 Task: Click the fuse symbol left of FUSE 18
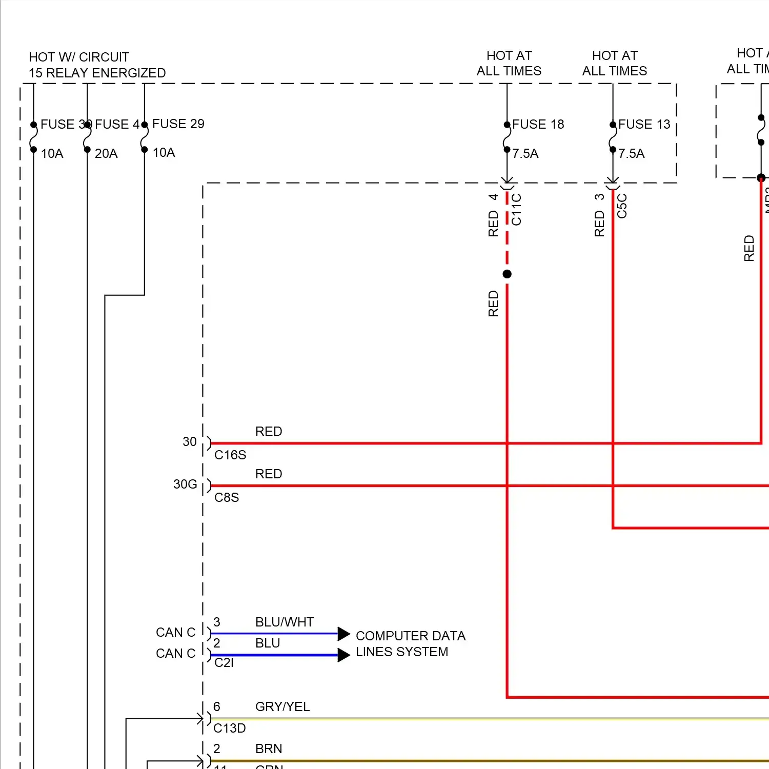point(507,137)
